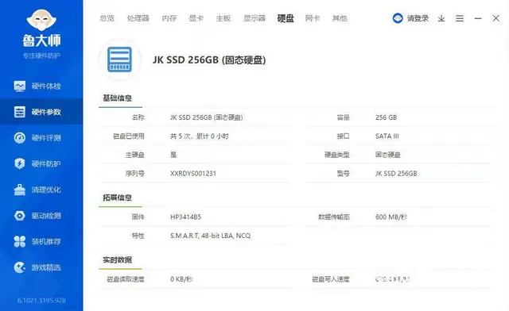509x311 pixels.
Task: Click the firmware value HP3414B5
Action: tap(185, 217)
